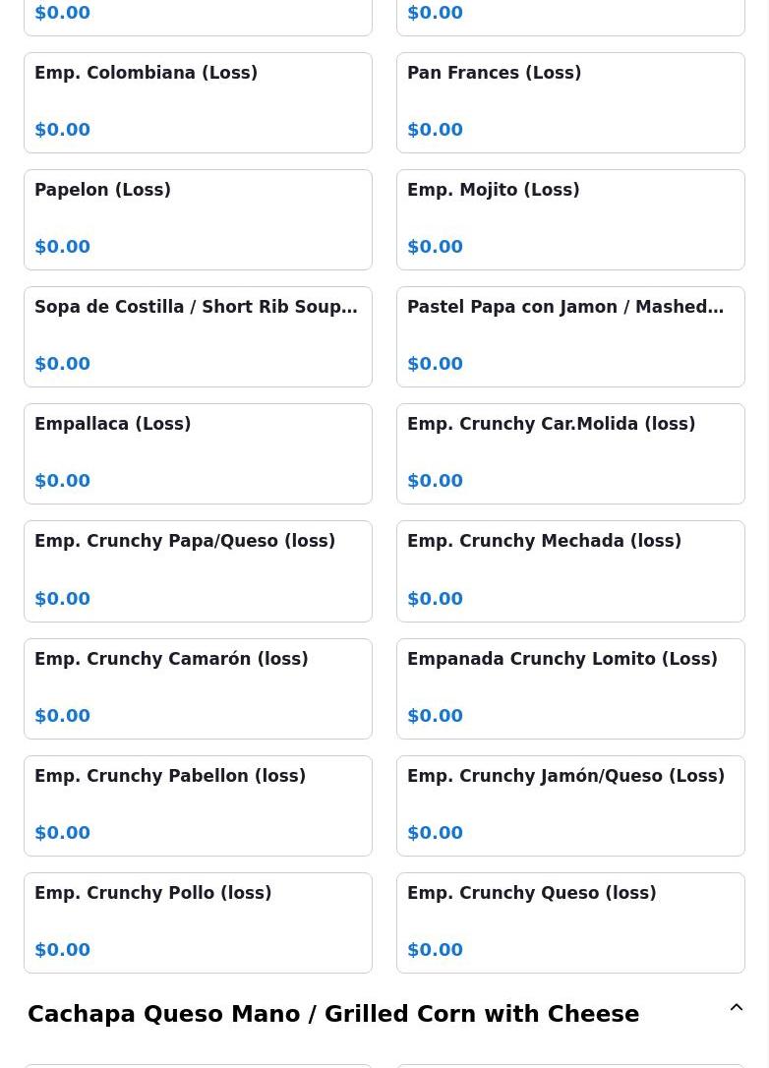Viewport: 769px width, 1068px height.
Task: Select Emp. Crunchy Jamón/Queso (Loss)
Action: [570, 805]
